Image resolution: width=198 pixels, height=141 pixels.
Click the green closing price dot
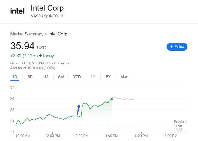(112, 99)
